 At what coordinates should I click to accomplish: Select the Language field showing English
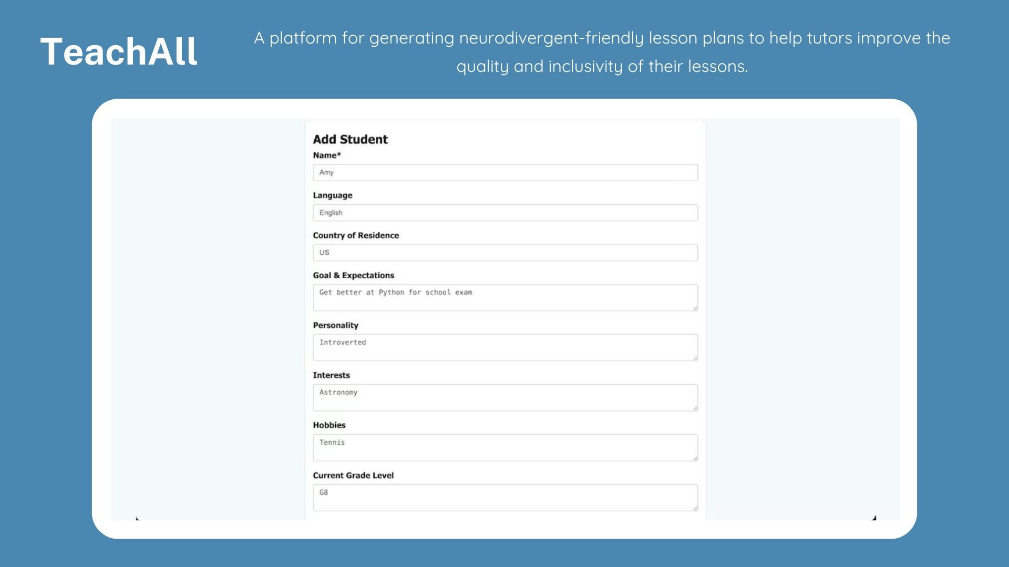tap(504, 213)
